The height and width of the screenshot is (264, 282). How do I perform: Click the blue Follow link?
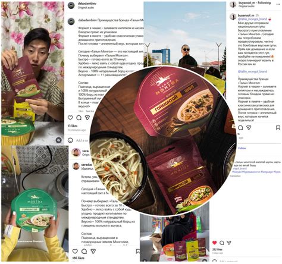coord(242,148)
